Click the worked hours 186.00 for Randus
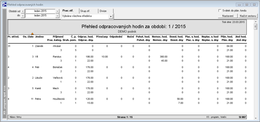Viewport: 260px width, 122px height. 90,57
